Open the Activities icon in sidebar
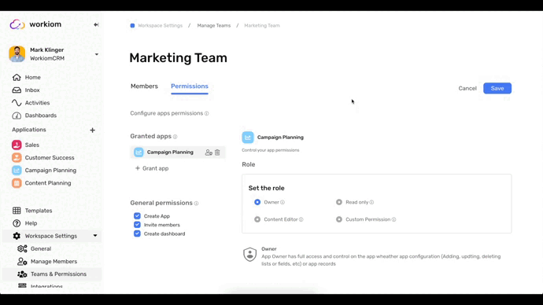This screenshot has width=543, height=305. click(17, 103)
